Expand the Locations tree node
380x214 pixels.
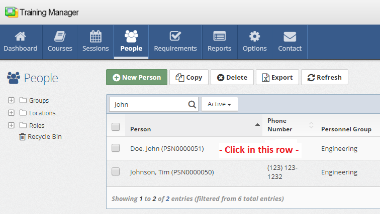[12, 113]
